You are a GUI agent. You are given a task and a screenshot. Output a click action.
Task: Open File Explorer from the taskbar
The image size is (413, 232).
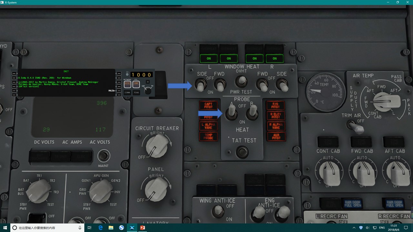pos(111,227)
